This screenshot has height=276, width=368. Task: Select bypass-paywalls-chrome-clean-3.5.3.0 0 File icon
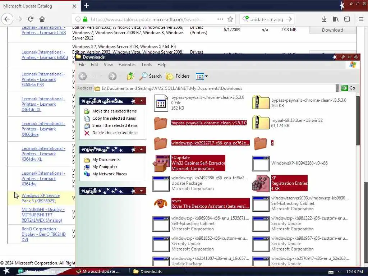pyautogui.click(x=161, y=103)
